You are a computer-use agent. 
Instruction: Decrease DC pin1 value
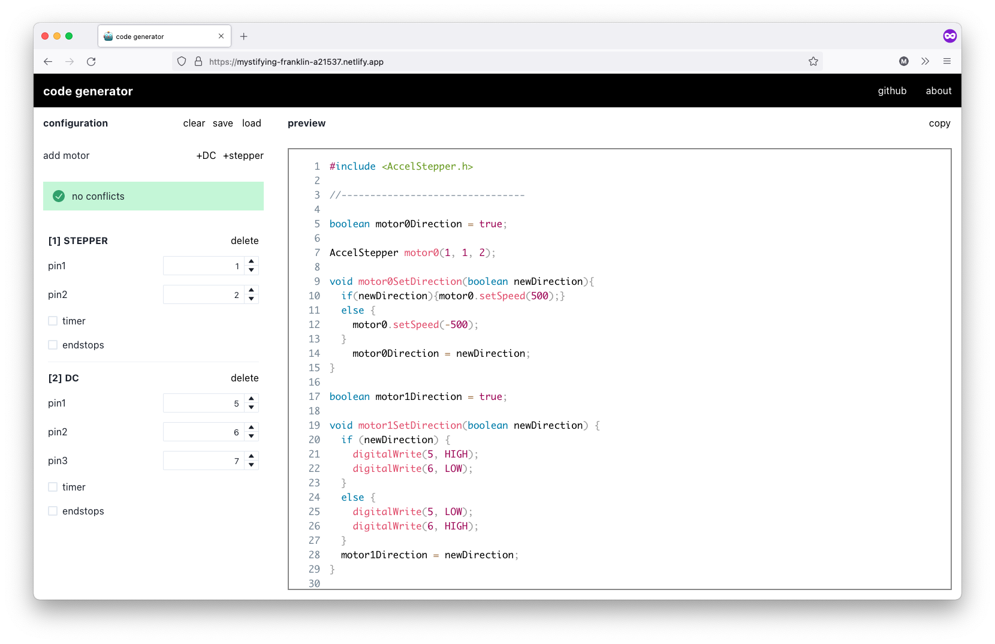[x=252, y=408]
